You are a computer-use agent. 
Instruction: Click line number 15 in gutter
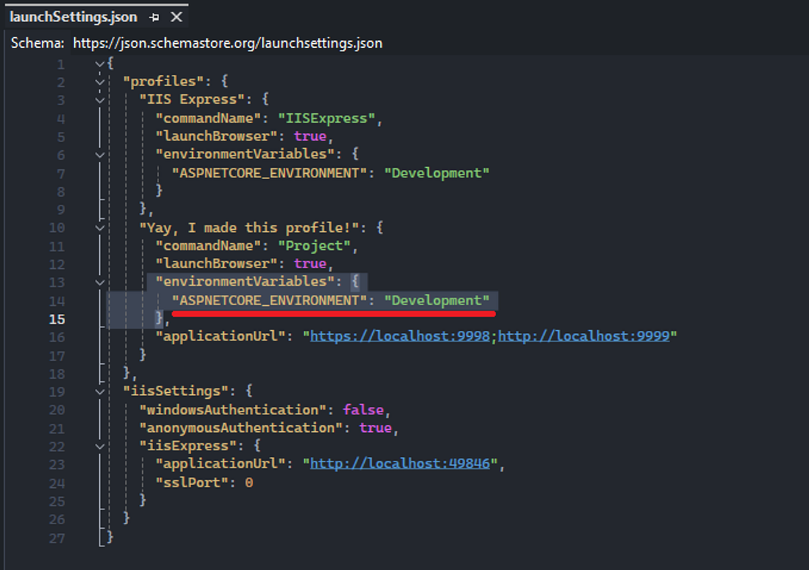[x=57, y=319]
